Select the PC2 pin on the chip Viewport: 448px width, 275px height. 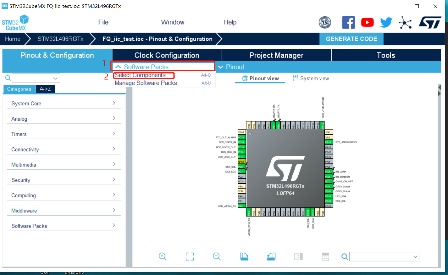pyautogui.click(x=241, y=177)
